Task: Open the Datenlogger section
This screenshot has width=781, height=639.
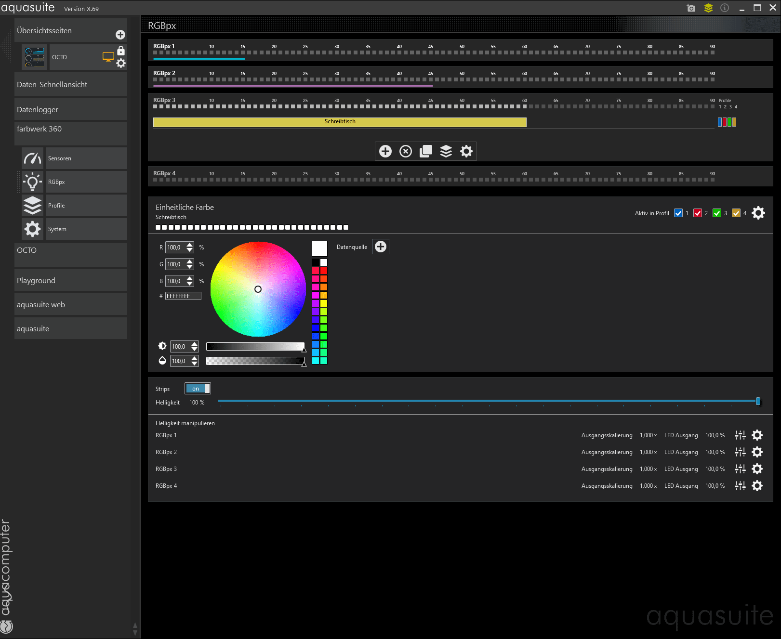Action: tap(71, 109)
